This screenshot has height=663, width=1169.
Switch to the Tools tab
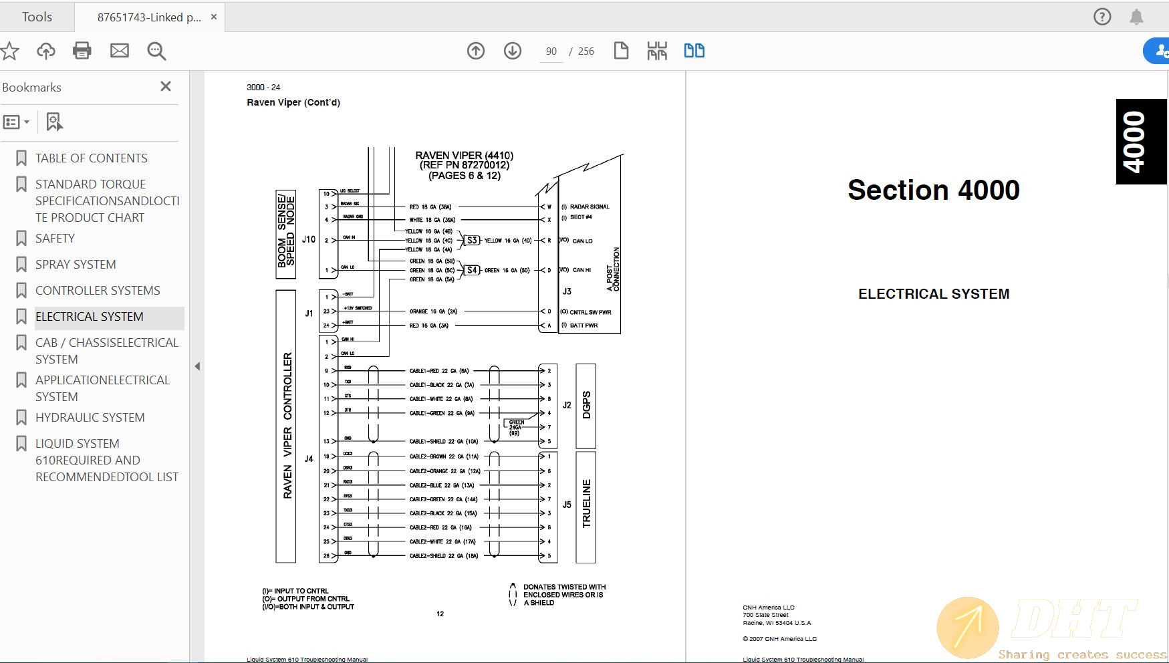click(37, 17)
